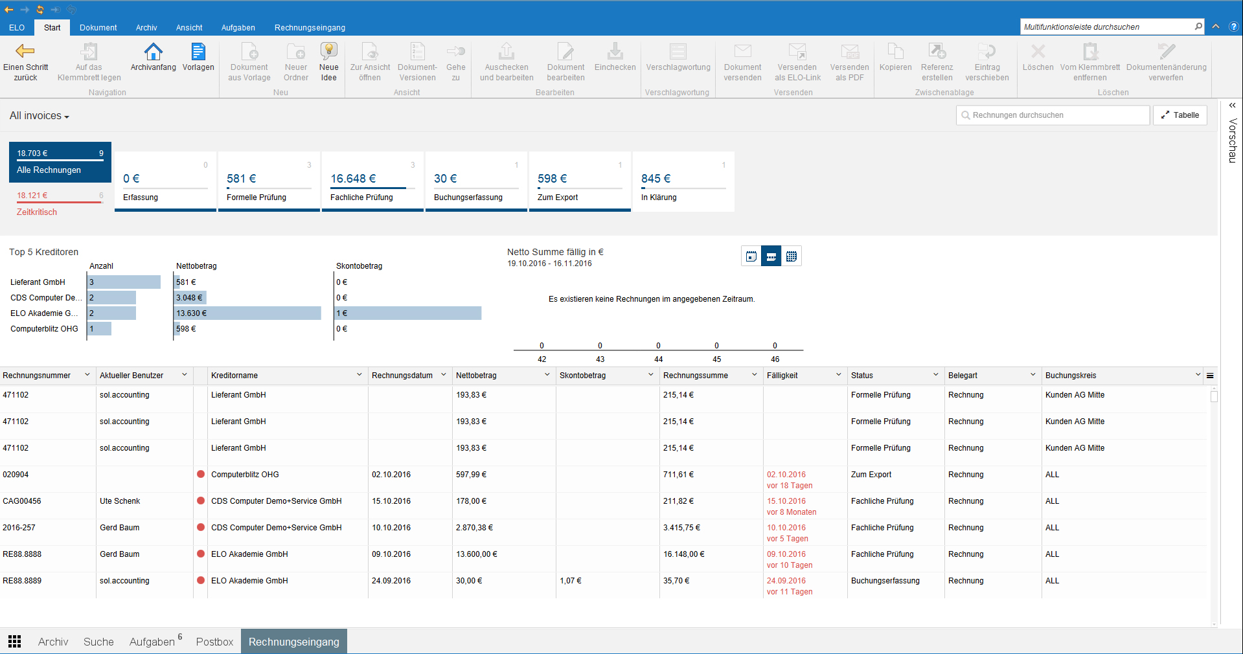1243x654 pixels.
Task: Click Einen Schritt zurück arrow
Action: pyautogui.click(x=25, y=52)
